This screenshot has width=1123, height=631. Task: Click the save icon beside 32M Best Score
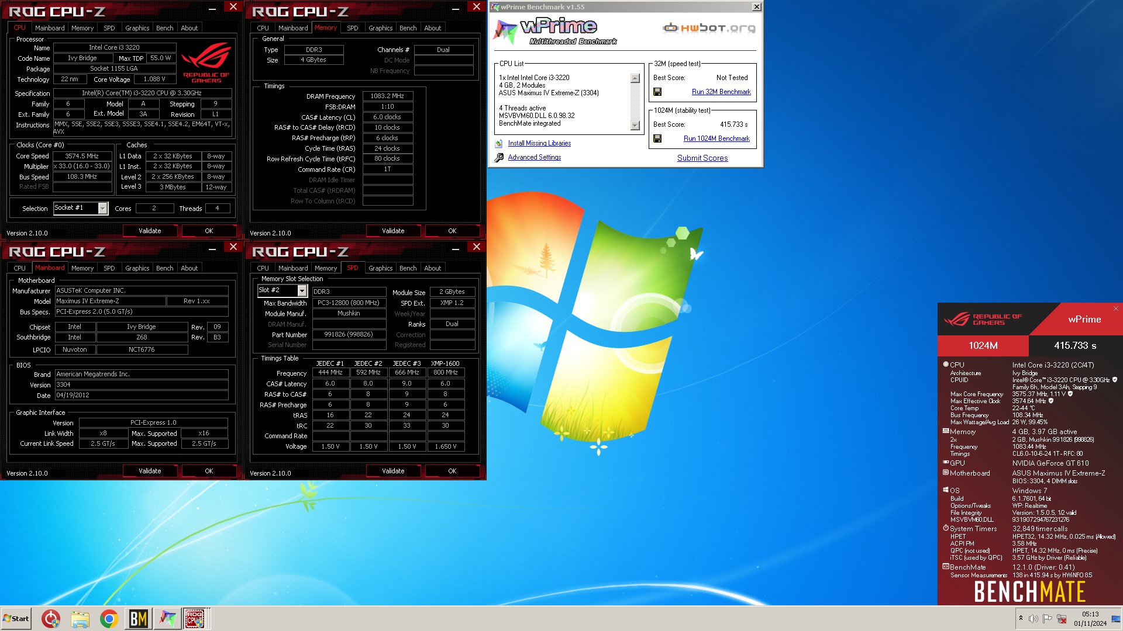click(x=657, y=92)
